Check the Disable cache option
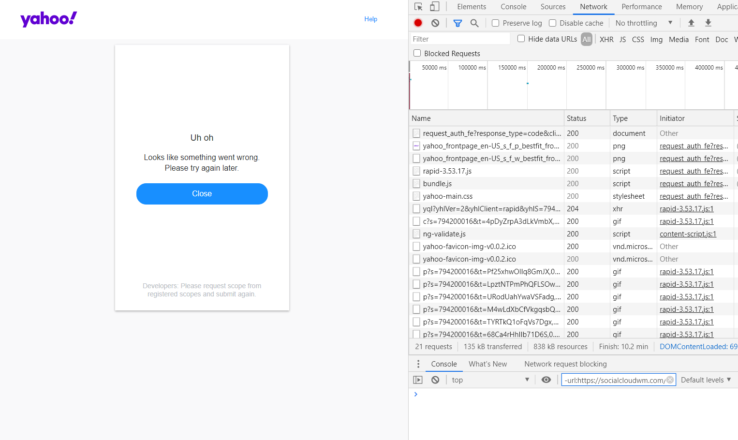The height and width of the screenshot is (440, 738). coord(552,23)
